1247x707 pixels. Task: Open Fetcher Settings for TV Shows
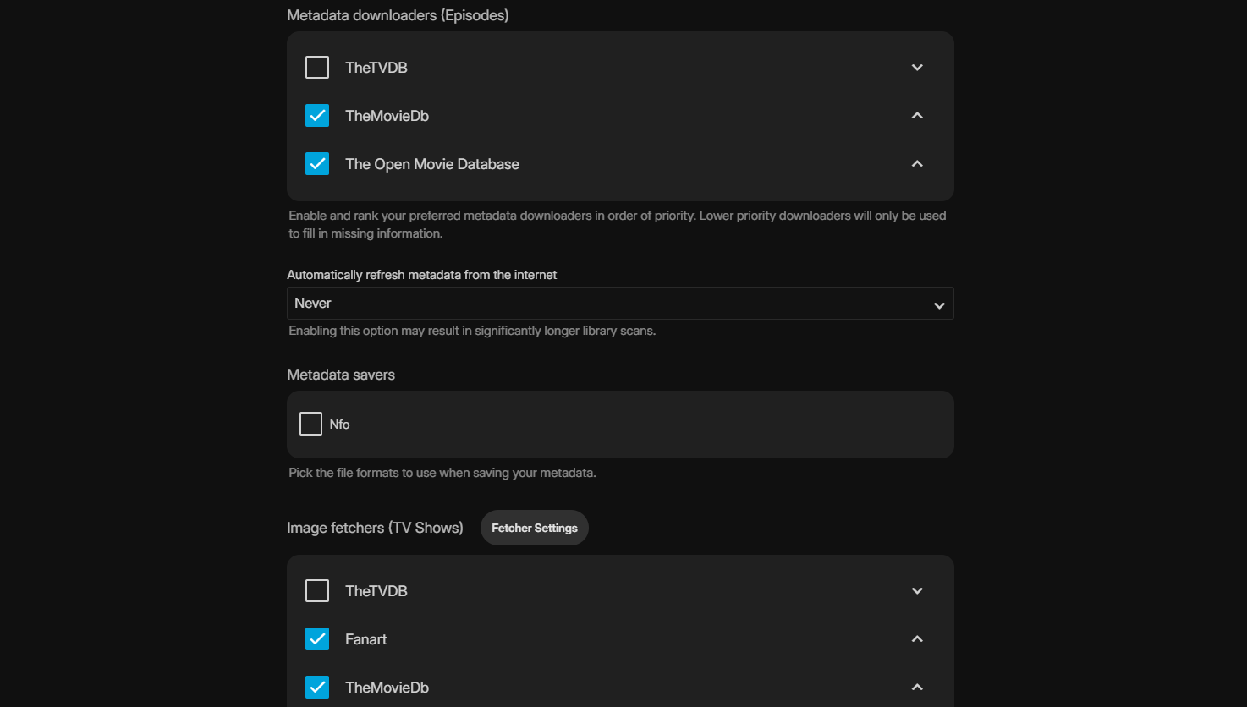534,528
